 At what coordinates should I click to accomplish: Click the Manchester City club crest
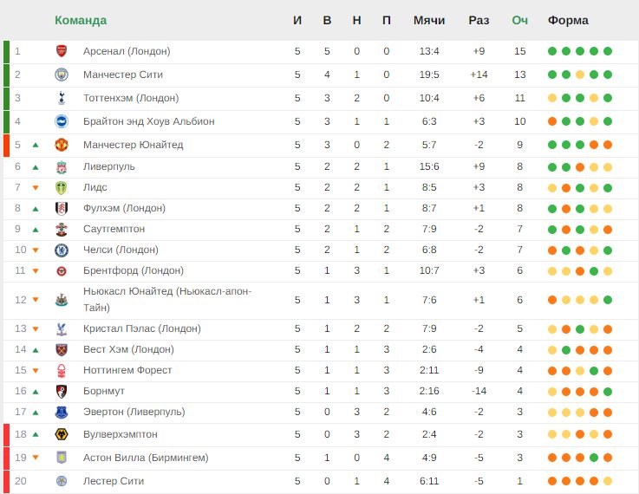coord(62,75)
